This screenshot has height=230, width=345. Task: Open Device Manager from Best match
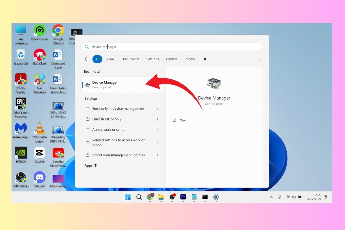122,85
